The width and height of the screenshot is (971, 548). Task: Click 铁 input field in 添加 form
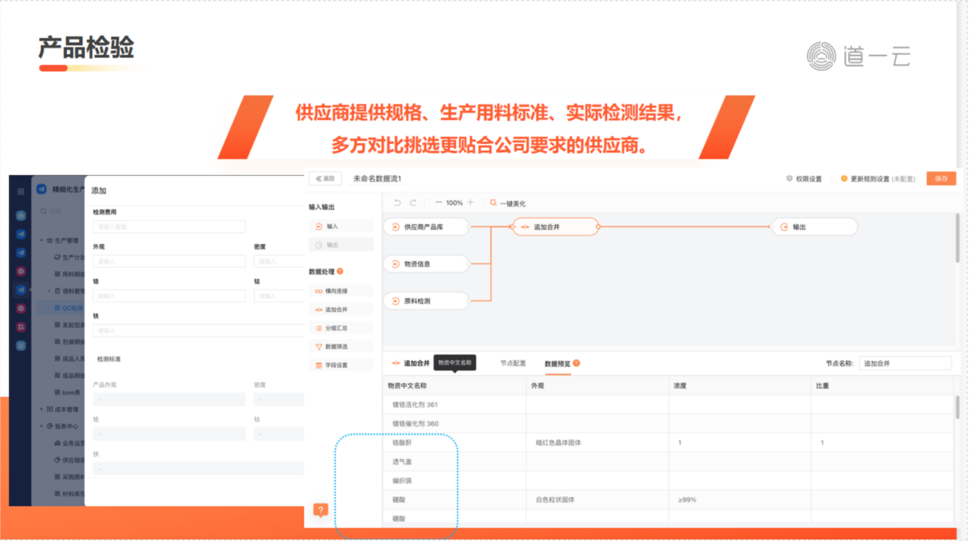click(198, 330)
